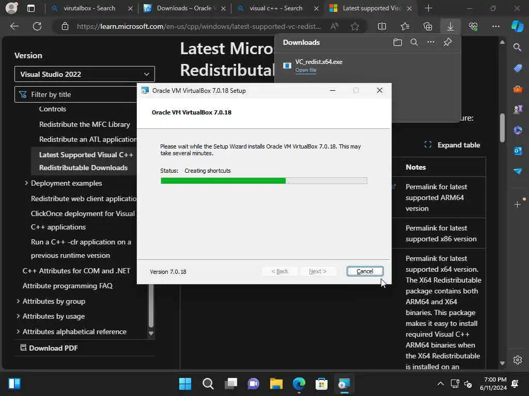529x396 pixels.
Task: Open Redistribute an ATL application article
Action: point(88,139)
